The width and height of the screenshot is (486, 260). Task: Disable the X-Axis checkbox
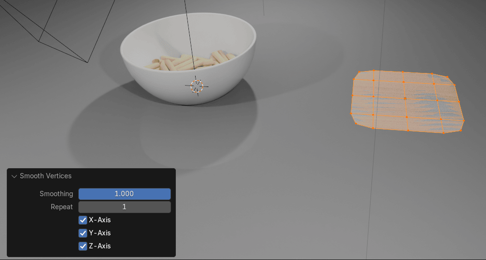point(83,220)
